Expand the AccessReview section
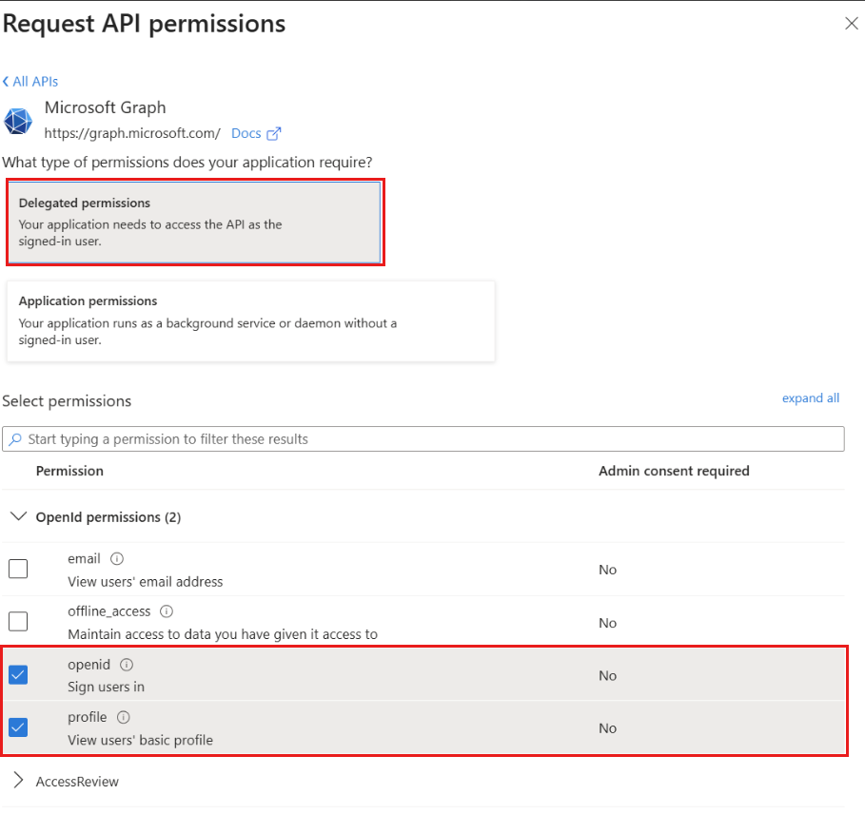The image size is (865, 814). pyautogui.click(x=20, y=781)
